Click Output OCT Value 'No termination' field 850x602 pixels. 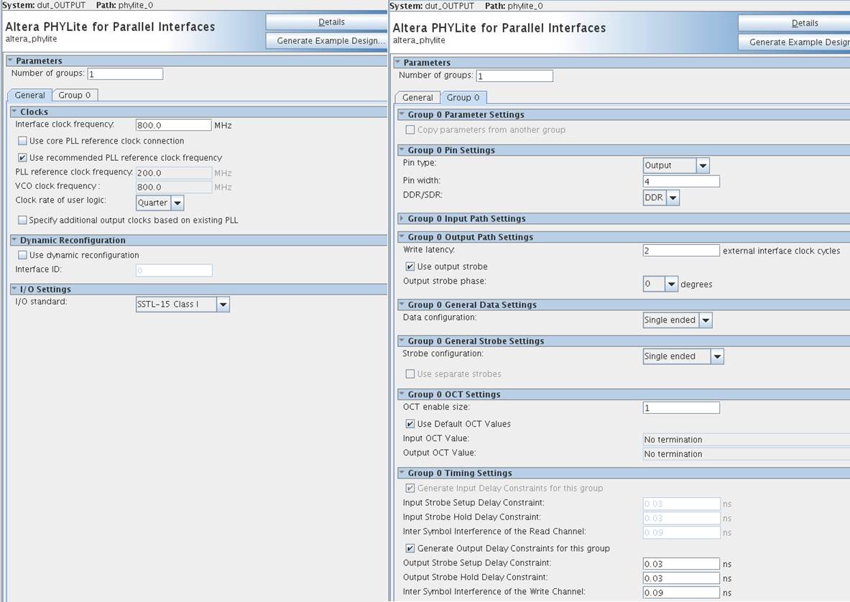pos(747,454)
